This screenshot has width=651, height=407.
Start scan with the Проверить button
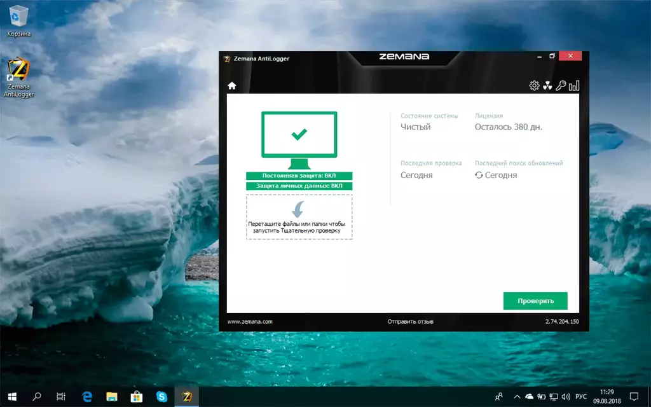pos(535,301)
